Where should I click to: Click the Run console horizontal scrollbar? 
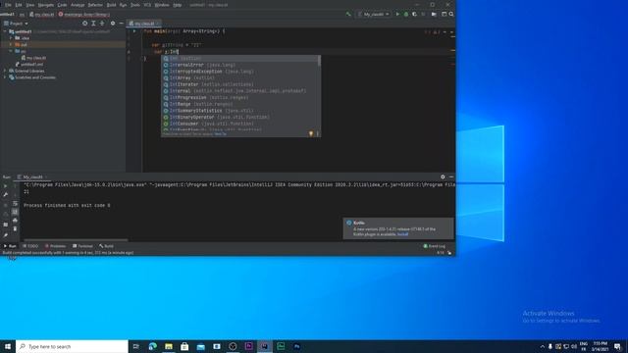tap(77, 240)
